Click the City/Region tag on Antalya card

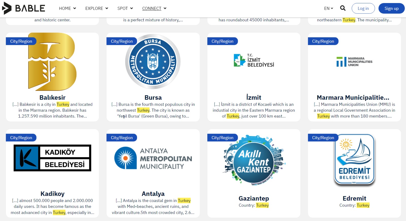(x=122, y=138)
